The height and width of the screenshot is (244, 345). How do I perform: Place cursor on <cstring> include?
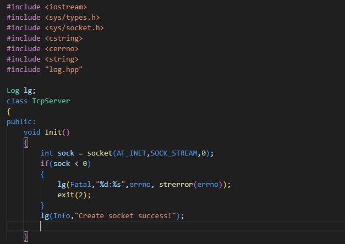[x=64, y=38]
